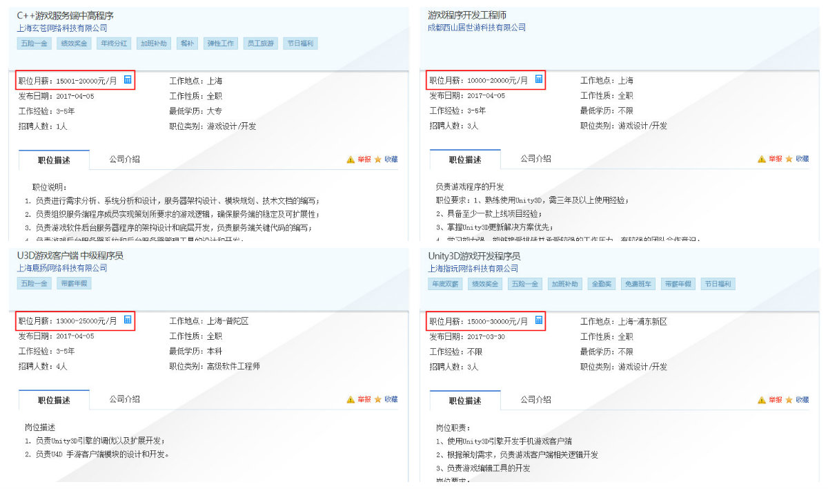Open 公司介绍 tab in 游戏程序开发工程师 listing

point(535,160)
